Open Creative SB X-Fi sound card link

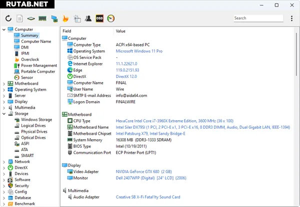148,197
